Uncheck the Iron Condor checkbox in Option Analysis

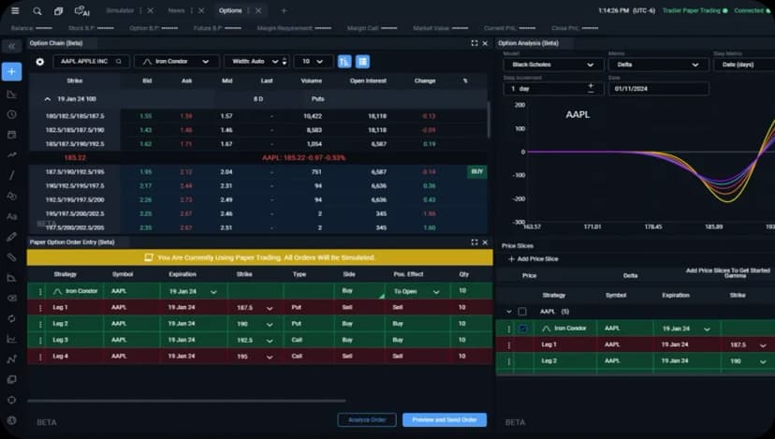click(x=523, y=329)
